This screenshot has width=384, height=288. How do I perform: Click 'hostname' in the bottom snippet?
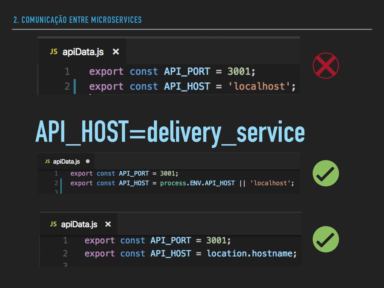272,253
